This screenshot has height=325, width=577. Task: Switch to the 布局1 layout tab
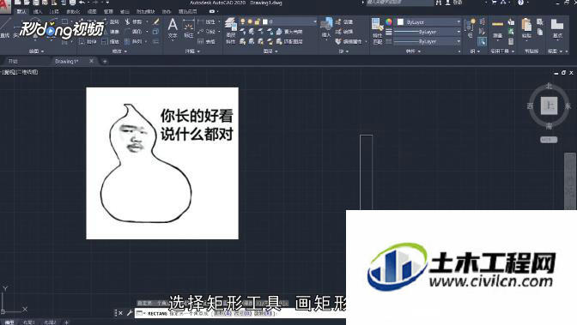28,322
